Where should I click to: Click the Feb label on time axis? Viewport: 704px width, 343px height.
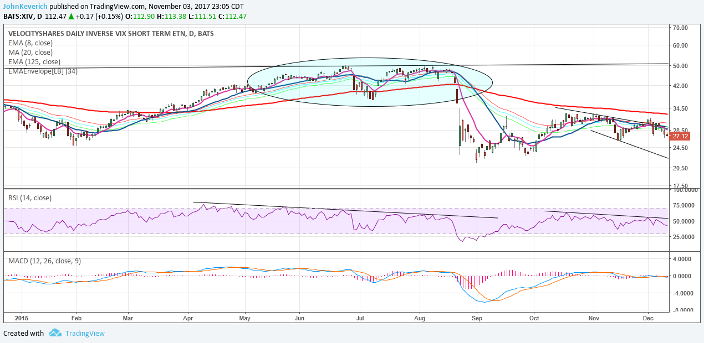click(x=76, y=318)
